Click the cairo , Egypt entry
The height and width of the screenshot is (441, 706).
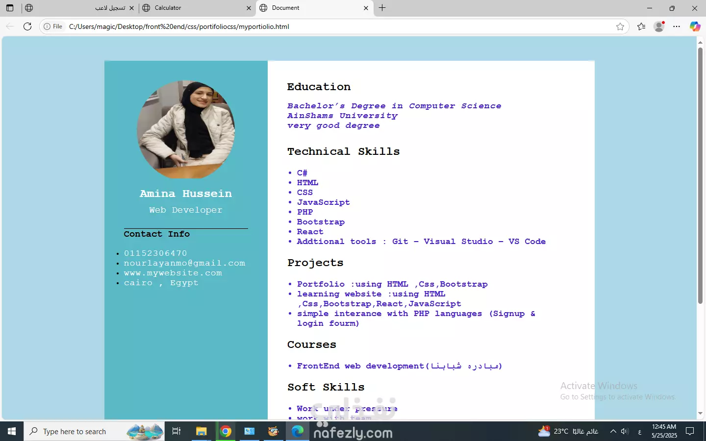161,283
